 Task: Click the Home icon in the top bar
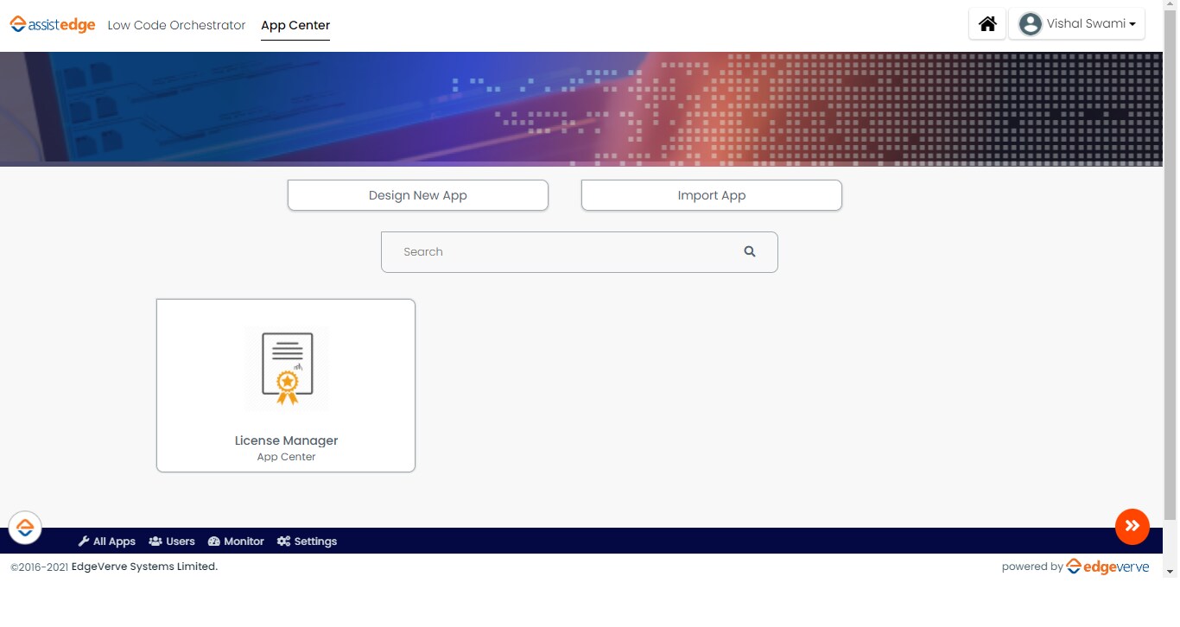987,23
